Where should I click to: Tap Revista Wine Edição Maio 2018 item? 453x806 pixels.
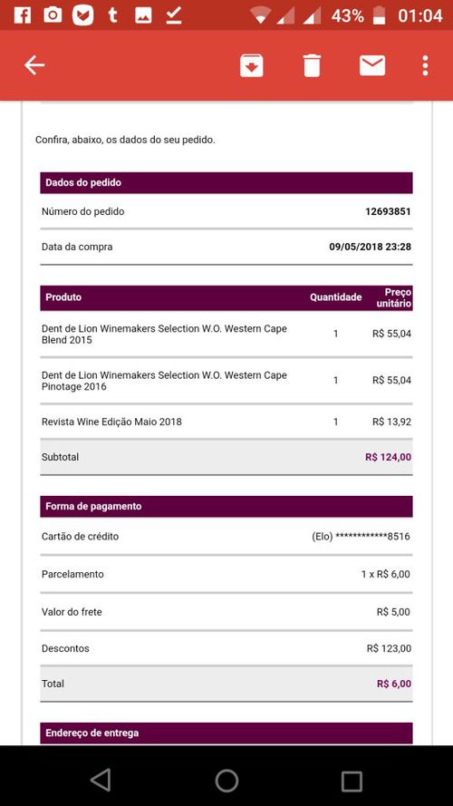111,422
